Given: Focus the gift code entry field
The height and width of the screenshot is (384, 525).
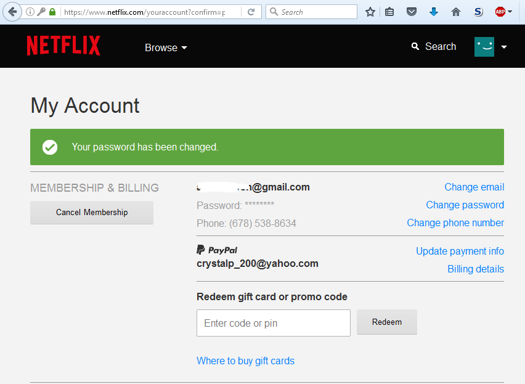Looking at the screenshot, I should click(273, 323).
